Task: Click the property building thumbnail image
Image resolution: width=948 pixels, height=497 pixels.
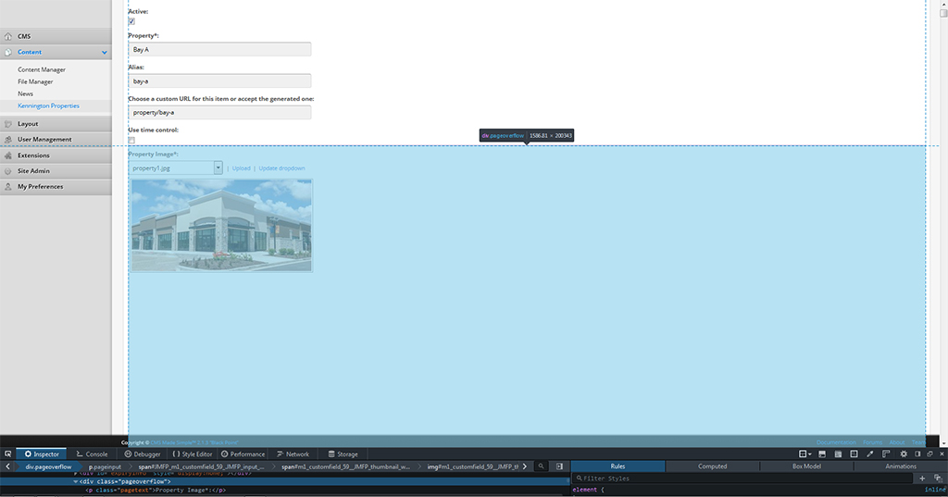Action: [x=221, y=225]
